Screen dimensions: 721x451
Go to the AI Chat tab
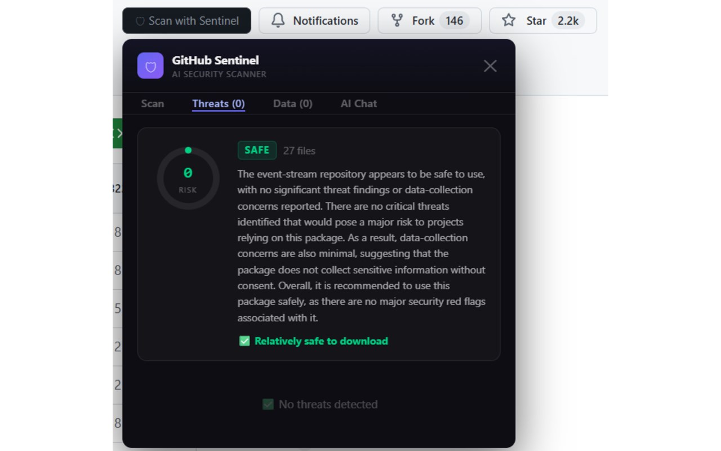(359, 104)
